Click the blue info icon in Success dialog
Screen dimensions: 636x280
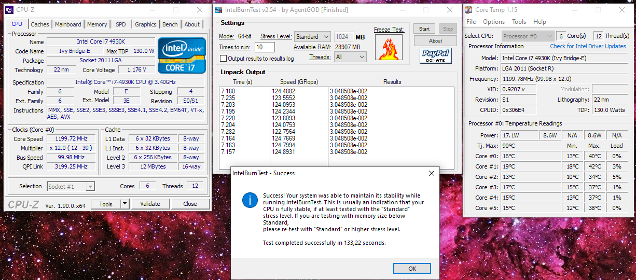[250, 201]
